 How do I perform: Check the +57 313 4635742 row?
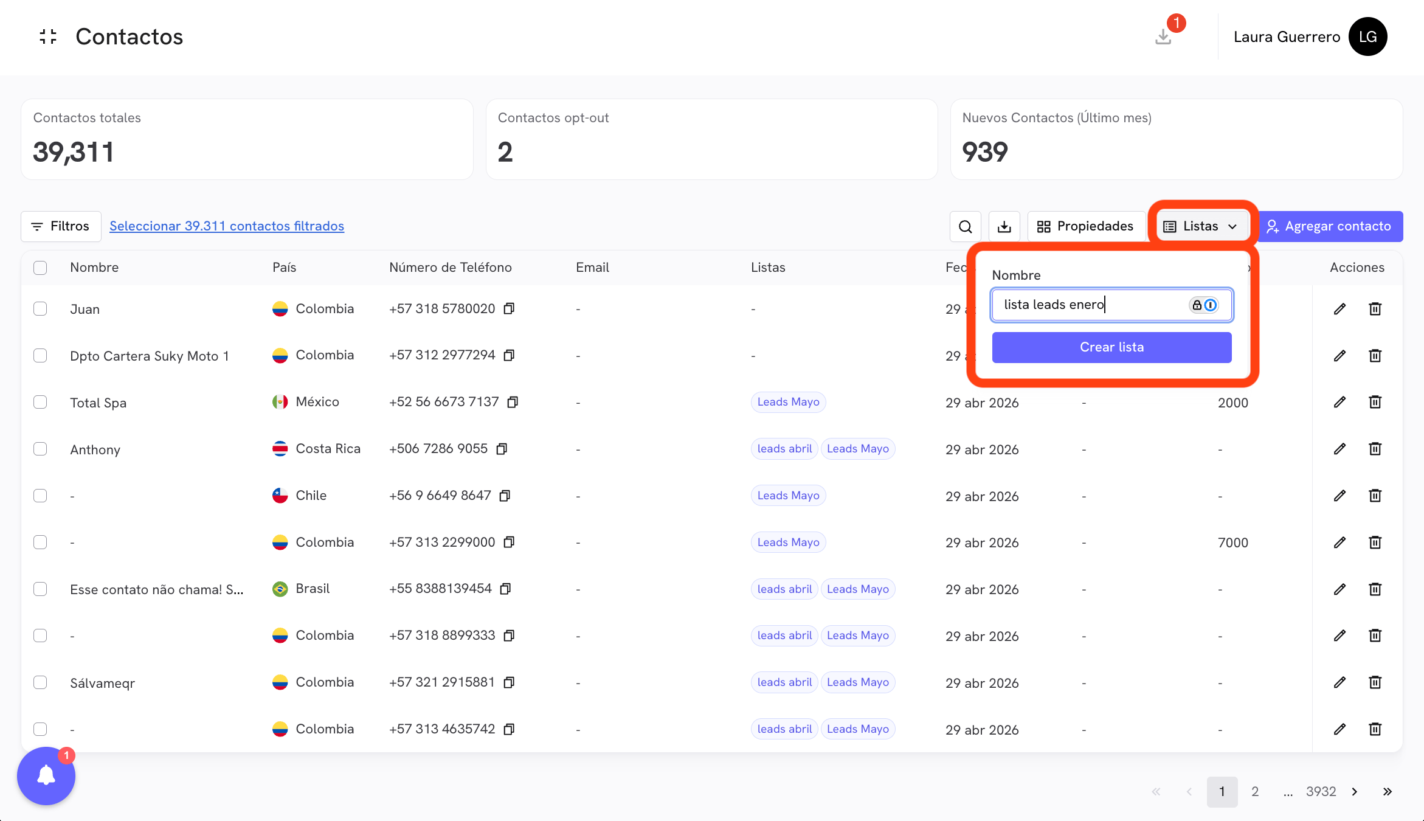coord(40,729)
